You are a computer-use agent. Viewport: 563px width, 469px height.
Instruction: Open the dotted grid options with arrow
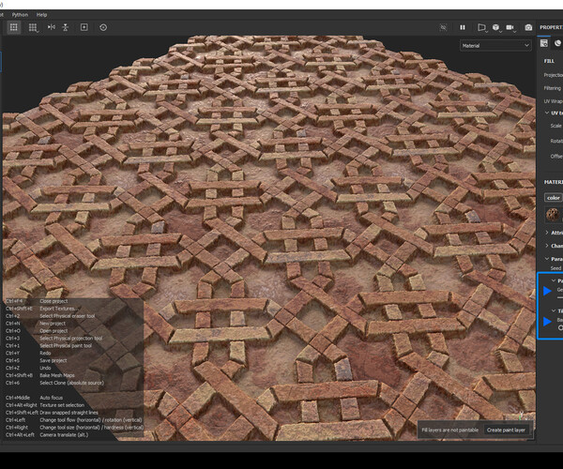(33, 27)
